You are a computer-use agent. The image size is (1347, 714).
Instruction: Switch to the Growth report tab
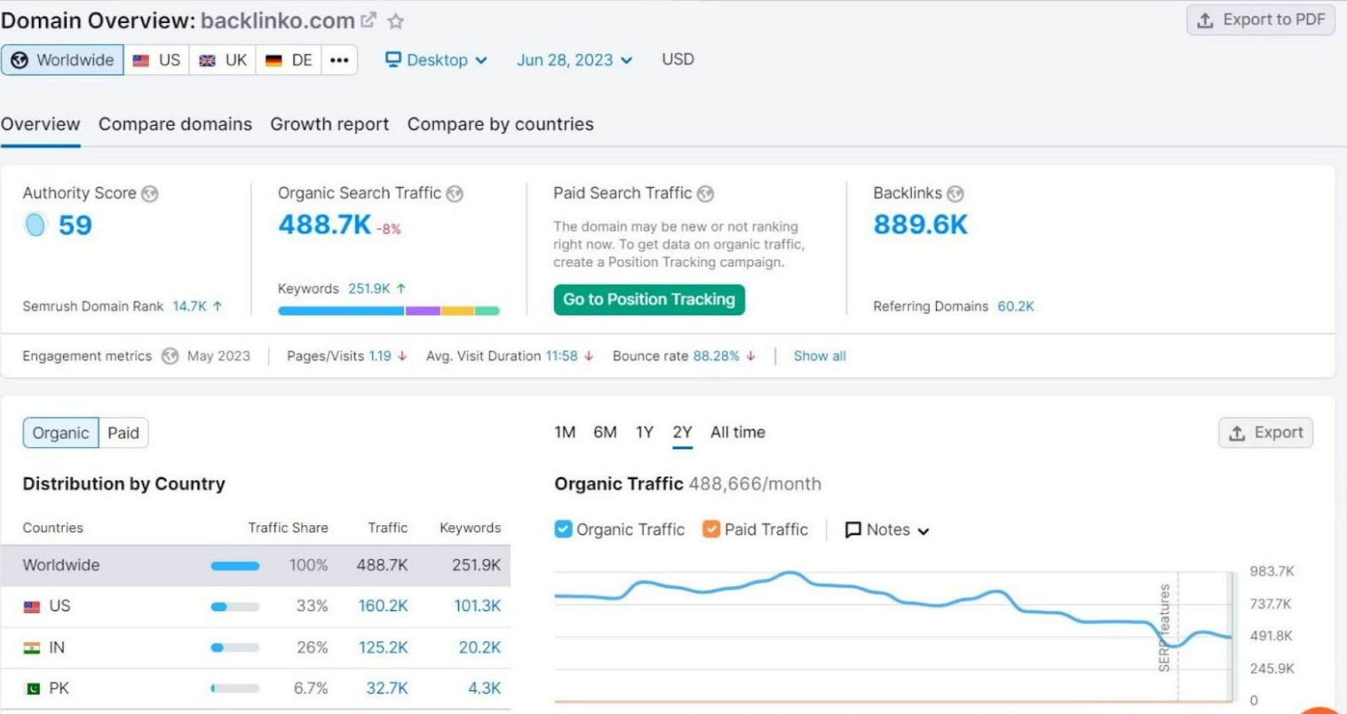pos(329,124)
